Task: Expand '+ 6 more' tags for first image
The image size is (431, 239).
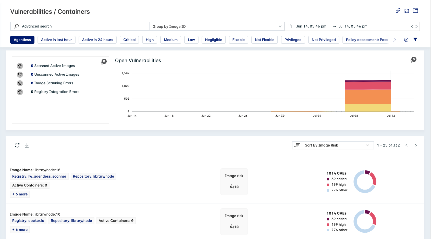Action: point(20,194)
